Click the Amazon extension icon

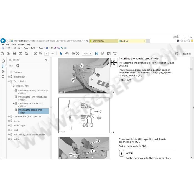(x=178, y=41)
